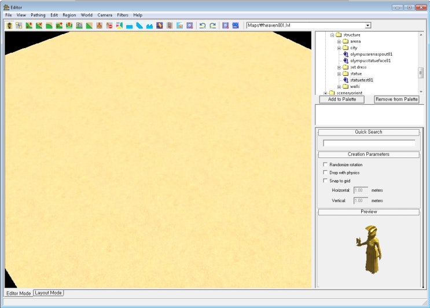The height and width of the screenshot is (308, 430).
Task: Click the Horizontal grid meters field
Action: coord(361,190)
